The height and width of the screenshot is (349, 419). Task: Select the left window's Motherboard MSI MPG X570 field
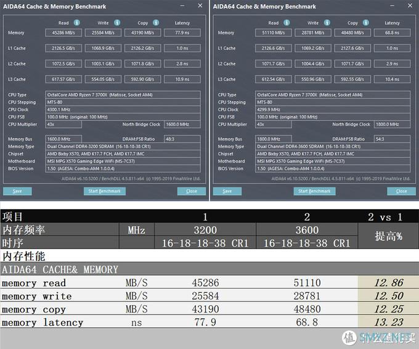tap(123, 162)
